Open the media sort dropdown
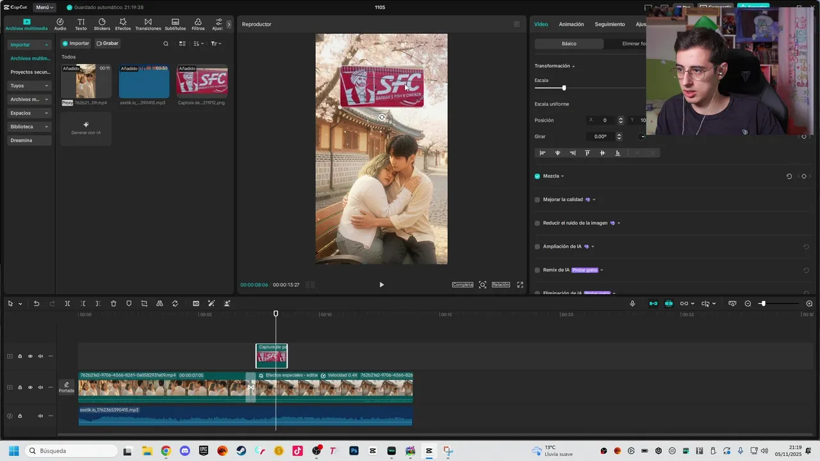Image resolution: width=820 pixels, height=461 pixels. (x=198, y=44)
